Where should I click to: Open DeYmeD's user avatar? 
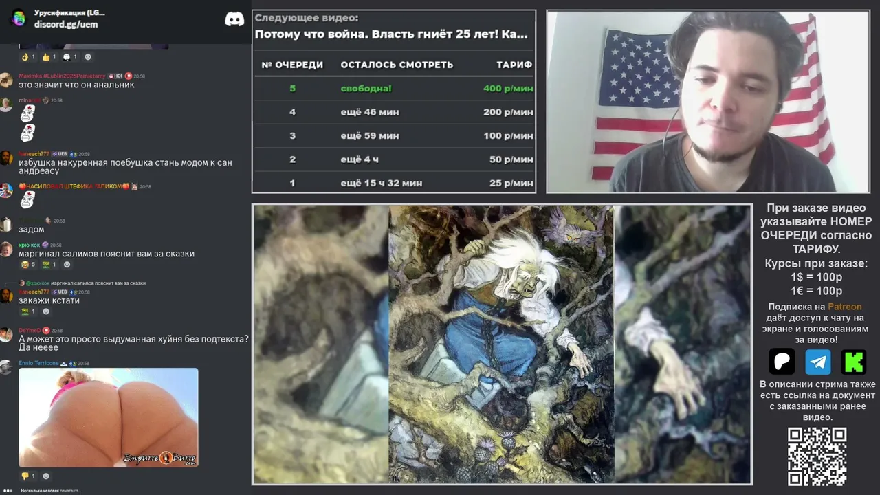6,334
